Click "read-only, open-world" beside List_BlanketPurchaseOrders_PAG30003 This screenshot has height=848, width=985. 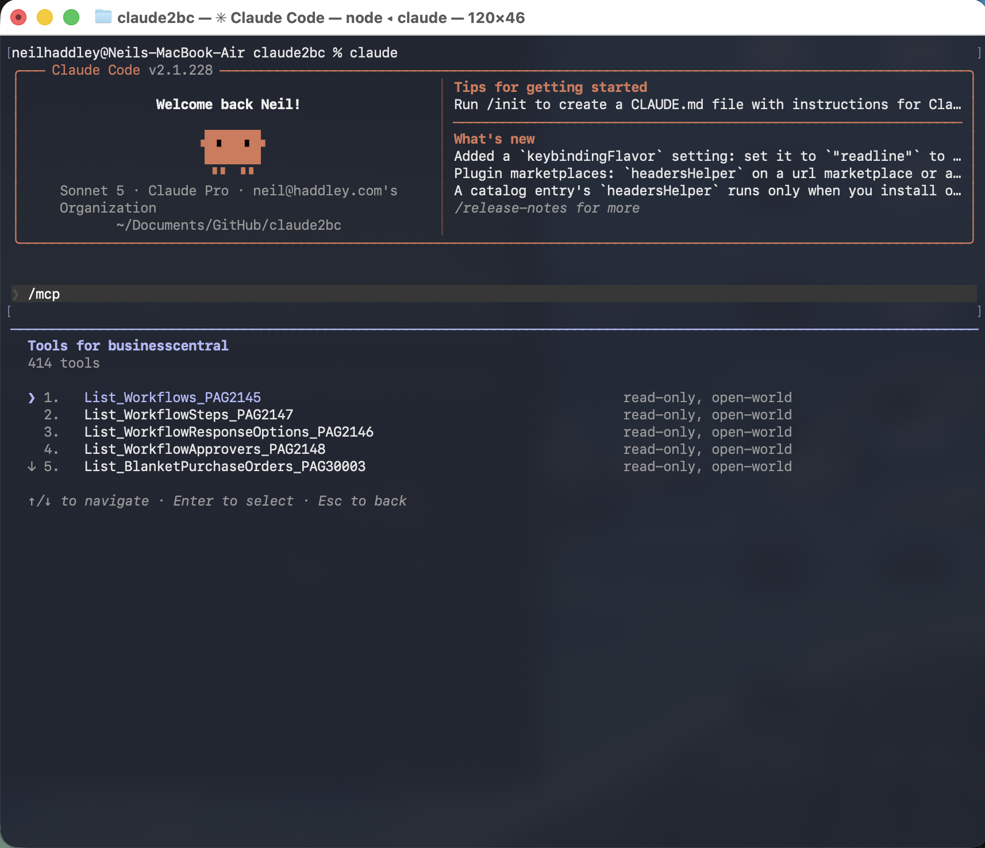pyautogui.click(x=707, y=467)
